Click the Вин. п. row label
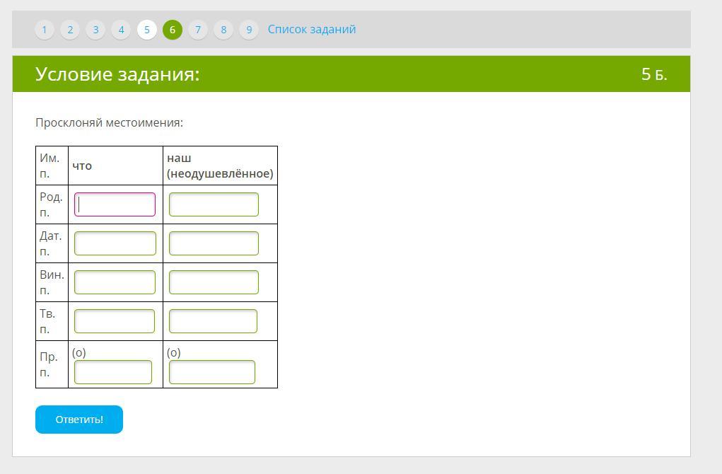 pyautogui.click(x=52, y=282)
